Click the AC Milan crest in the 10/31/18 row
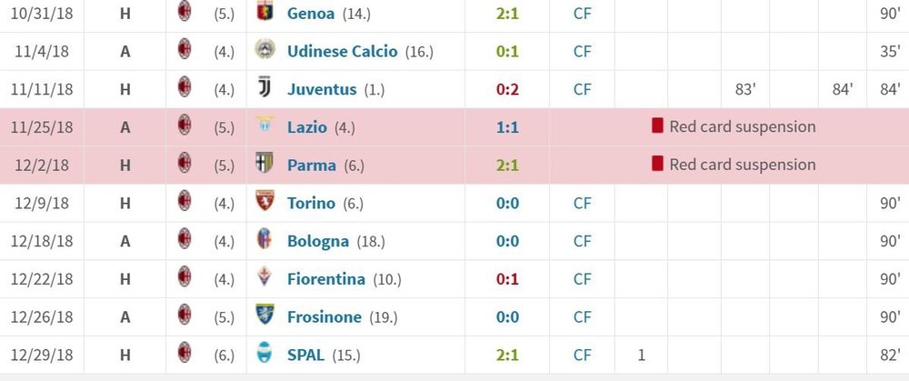This screenshot has height=381, width=909. [185, 12]
